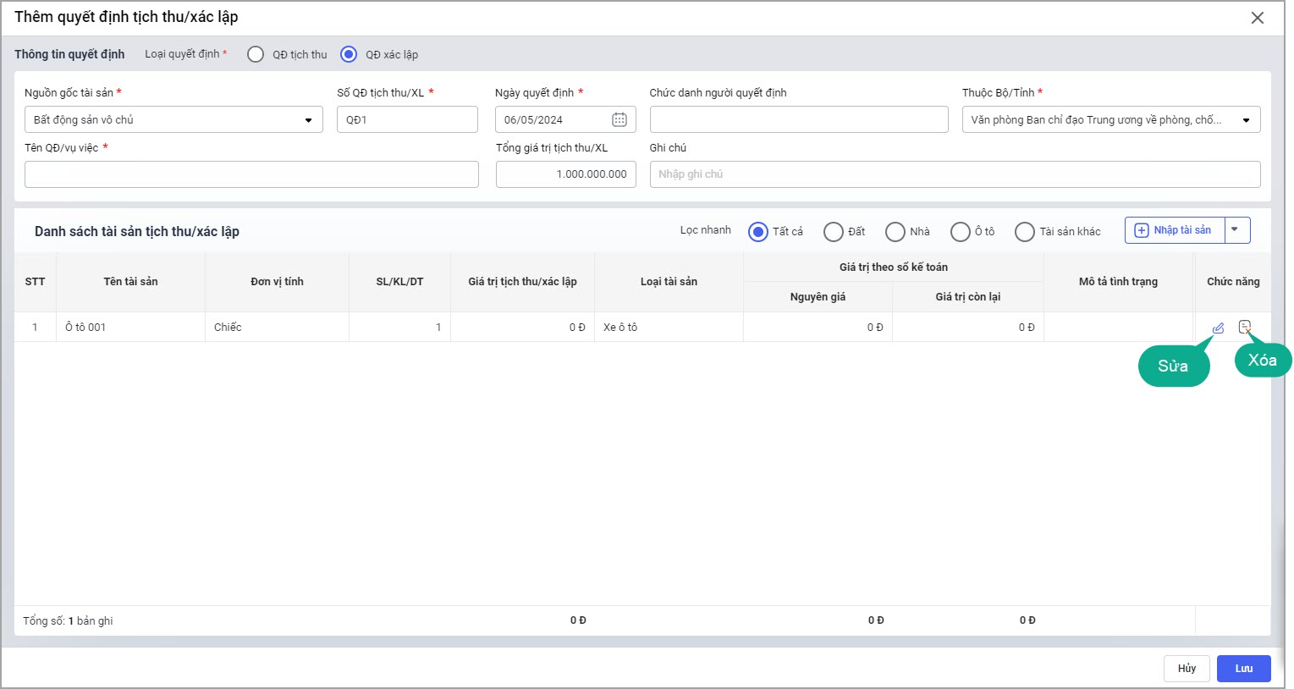Click into the Ghi chú text field
This screenshot has height=689, width=1294.
point(955,174)
